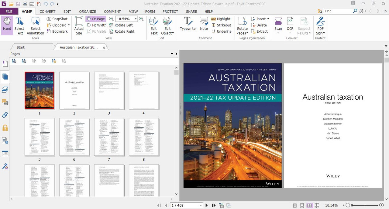Switch to the ORGANIZE ribbon tab
Image resolution: width=389 pixels, height=209 pixels.
pyautogui.click(x=88, y=12)
